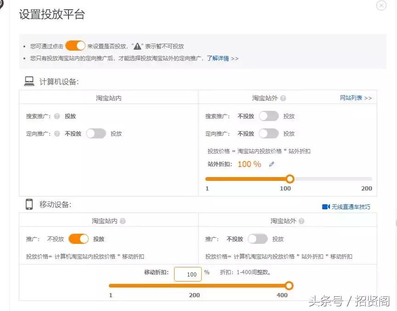Click the 投放 label for computer 站外 搜索推广

coord(289,116)
